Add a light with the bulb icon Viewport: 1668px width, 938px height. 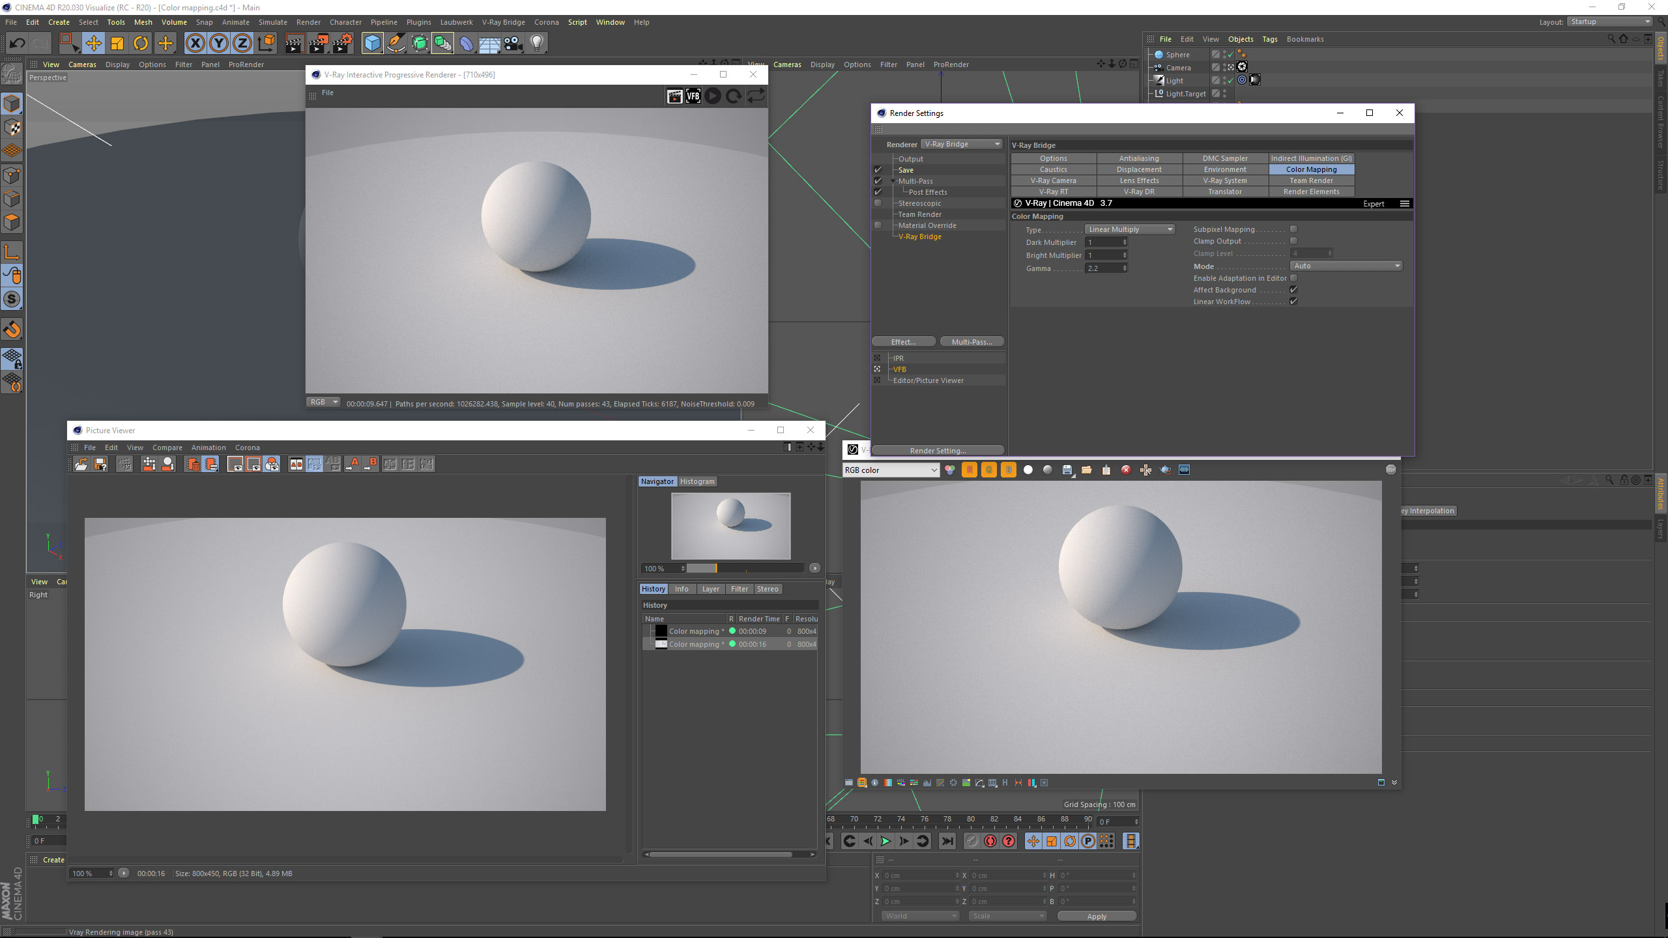tap(537, 44)
